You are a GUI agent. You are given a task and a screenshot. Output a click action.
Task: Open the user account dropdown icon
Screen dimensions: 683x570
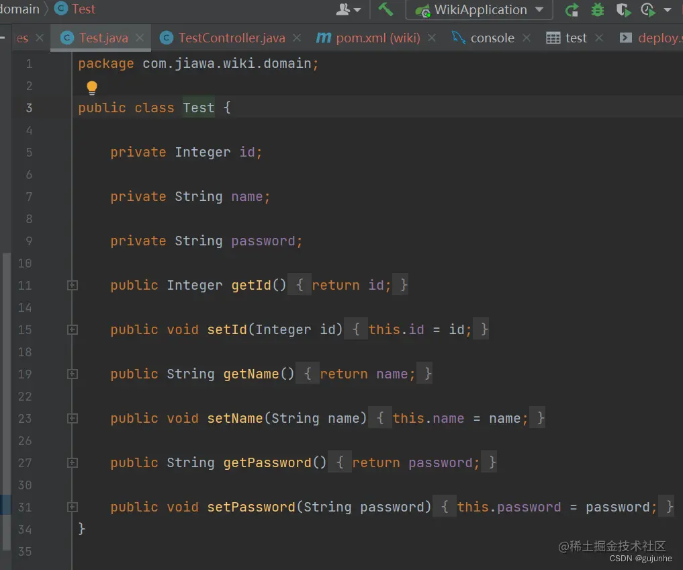tap(348, 9)
